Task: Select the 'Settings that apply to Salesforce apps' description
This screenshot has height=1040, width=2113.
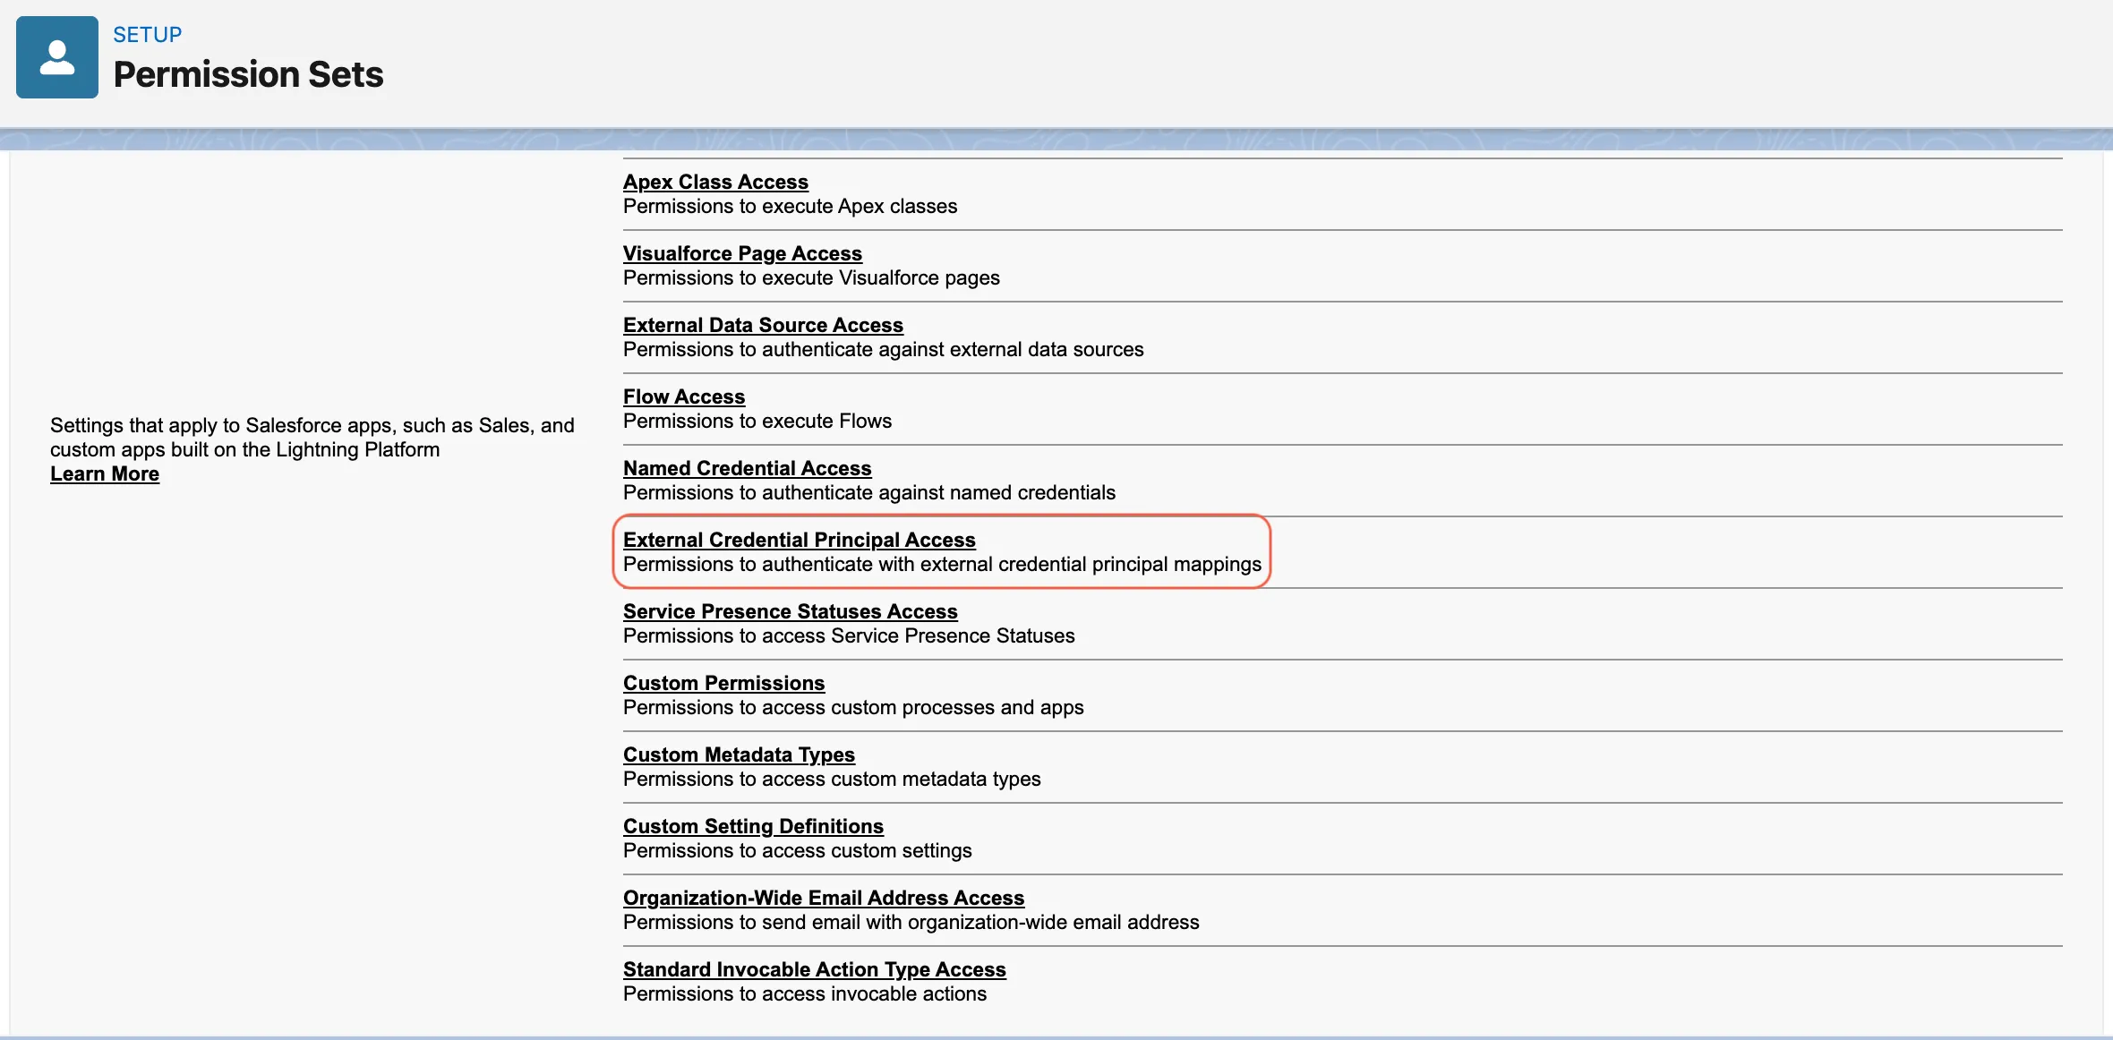Action: coord(312,438)
